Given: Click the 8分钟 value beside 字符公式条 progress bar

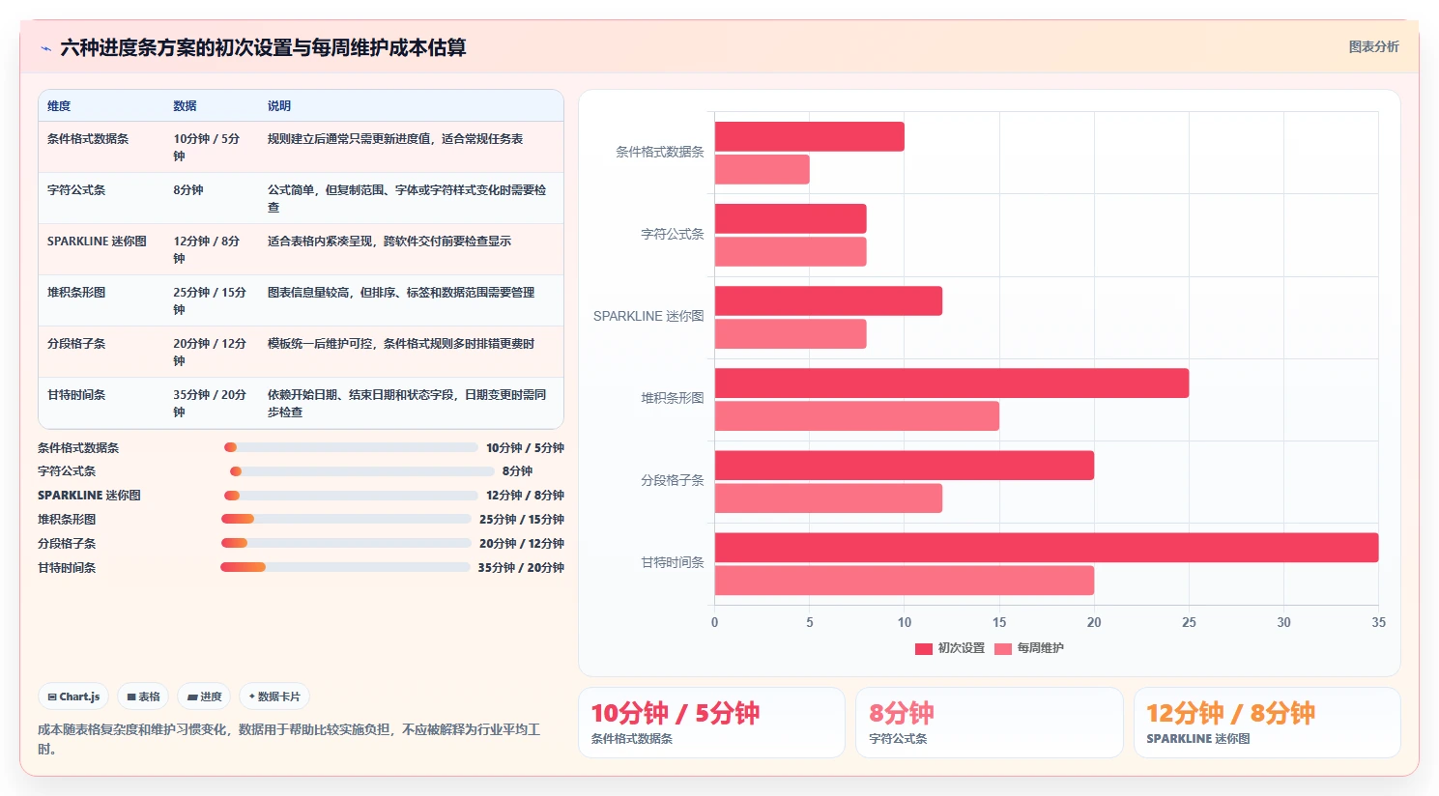Looking at the screenshot, I should pos(517,471).
